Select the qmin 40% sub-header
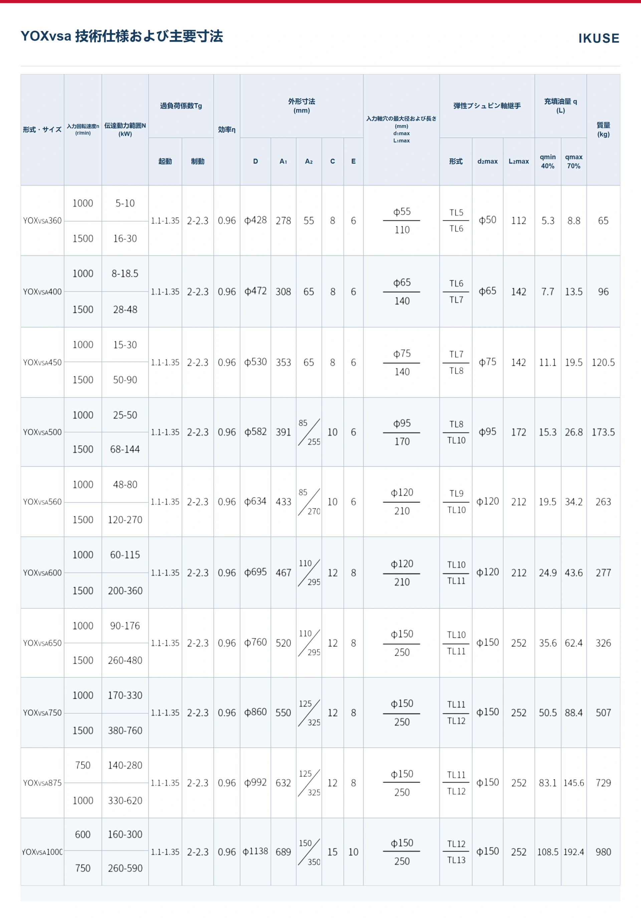 [548, 161]
